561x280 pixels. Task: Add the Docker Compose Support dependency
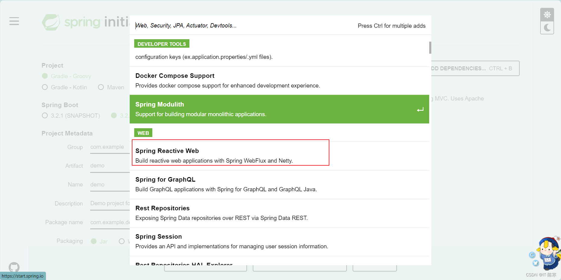point(279,81)
